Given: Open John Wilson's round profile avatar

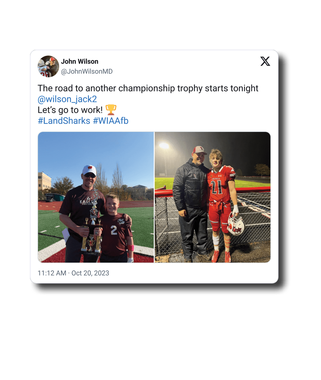Looking at the screenshot, I should (48, 67).
